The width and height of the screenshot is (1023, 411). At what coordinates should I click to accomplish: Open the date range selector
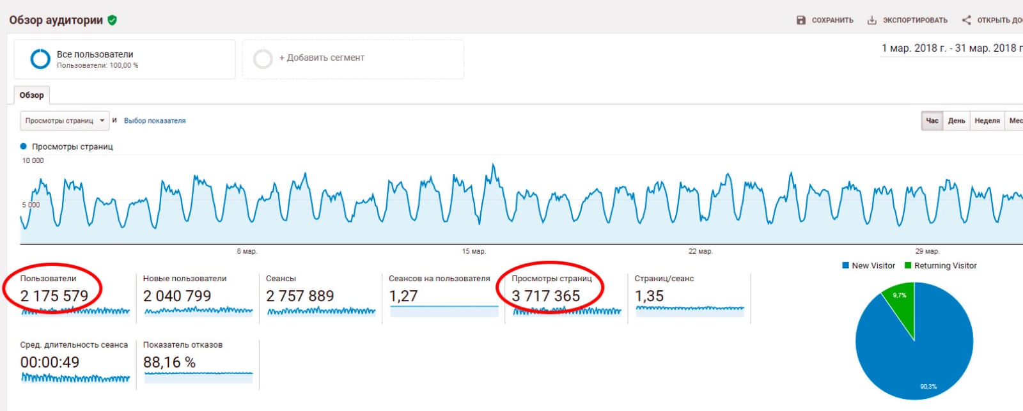[951, 49]
